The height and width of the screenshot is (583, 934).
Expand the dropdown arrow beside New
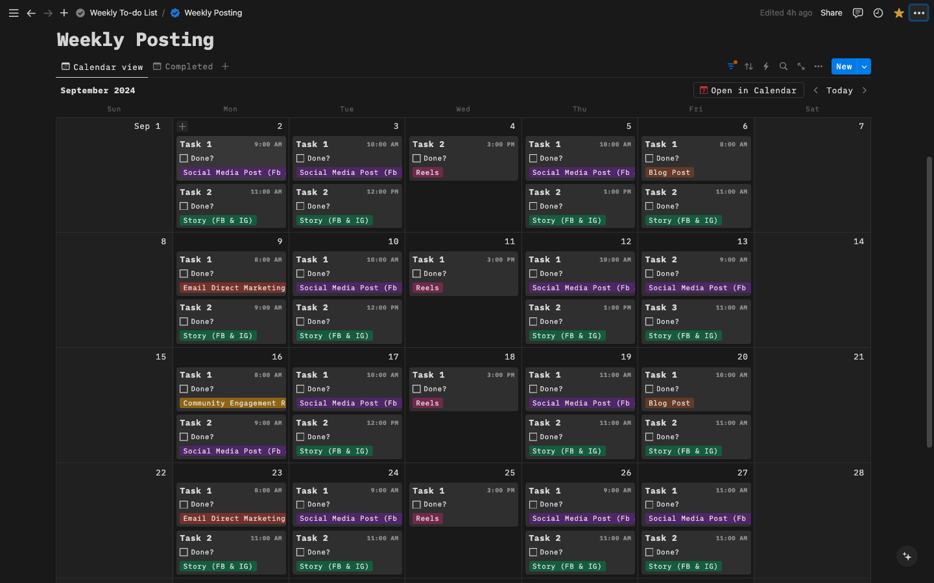pyautogui.click(x=864, y=66)
